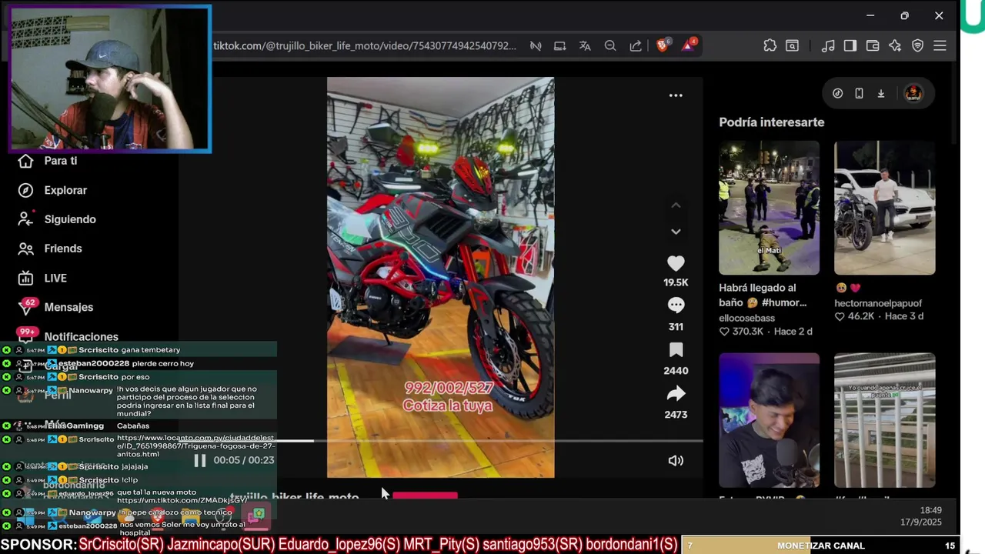The height and width of the screenshot is (554, 985).
Task: Toggle the browser sidebar panel
Action: [x=850, y=46]
